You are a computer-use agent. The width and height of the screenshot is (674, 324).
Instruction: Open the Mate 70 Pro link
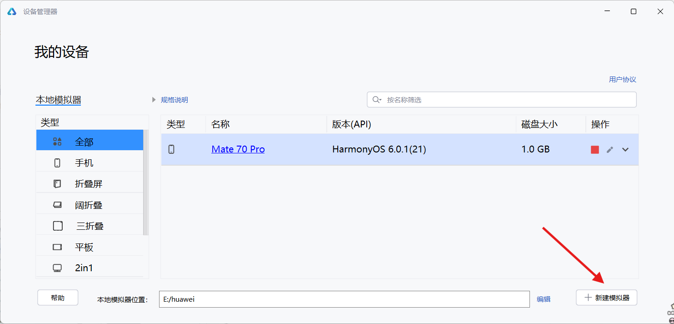(x=238, y=149)
